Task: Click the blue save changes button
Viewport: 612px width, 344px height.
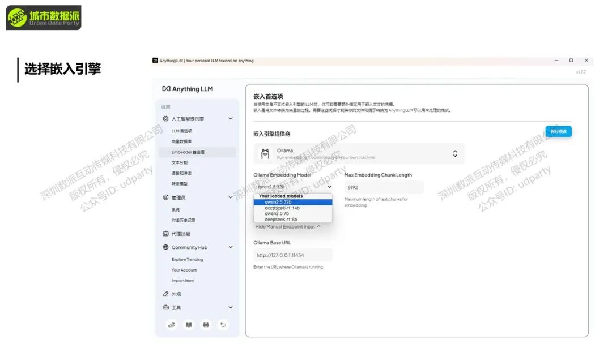Action: [559, 131]
